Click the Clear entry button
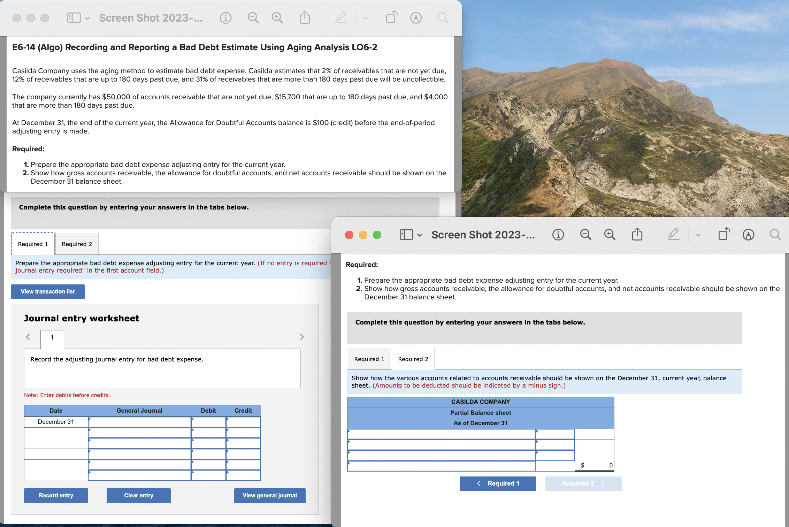789x527 pixels. 138,495
